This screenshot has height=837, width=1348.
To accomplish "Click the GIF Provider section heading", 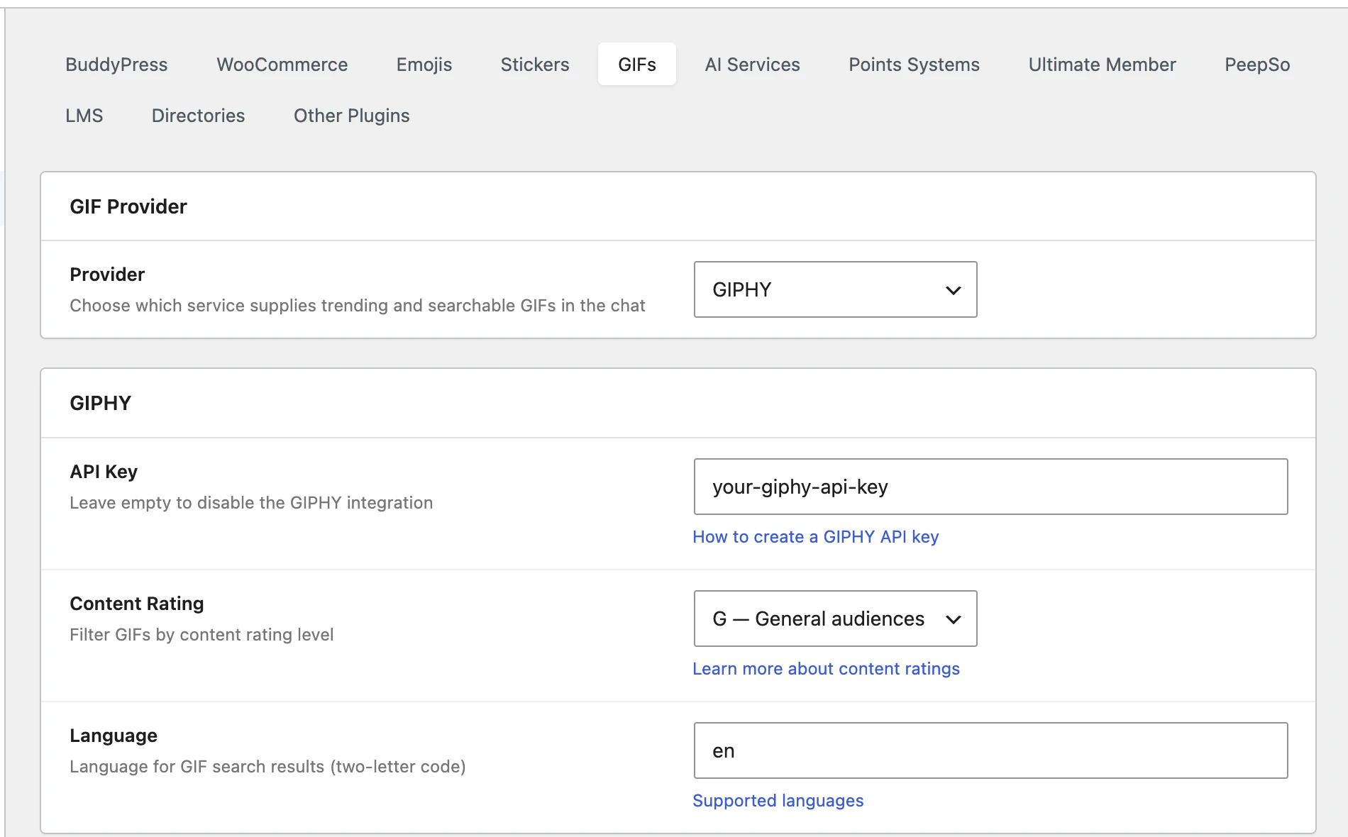I will [x=128, y=206].
